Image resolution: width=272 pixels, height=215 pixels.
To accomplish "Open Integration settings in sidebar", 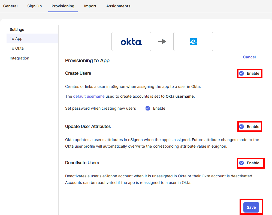I will click(19, 58).
